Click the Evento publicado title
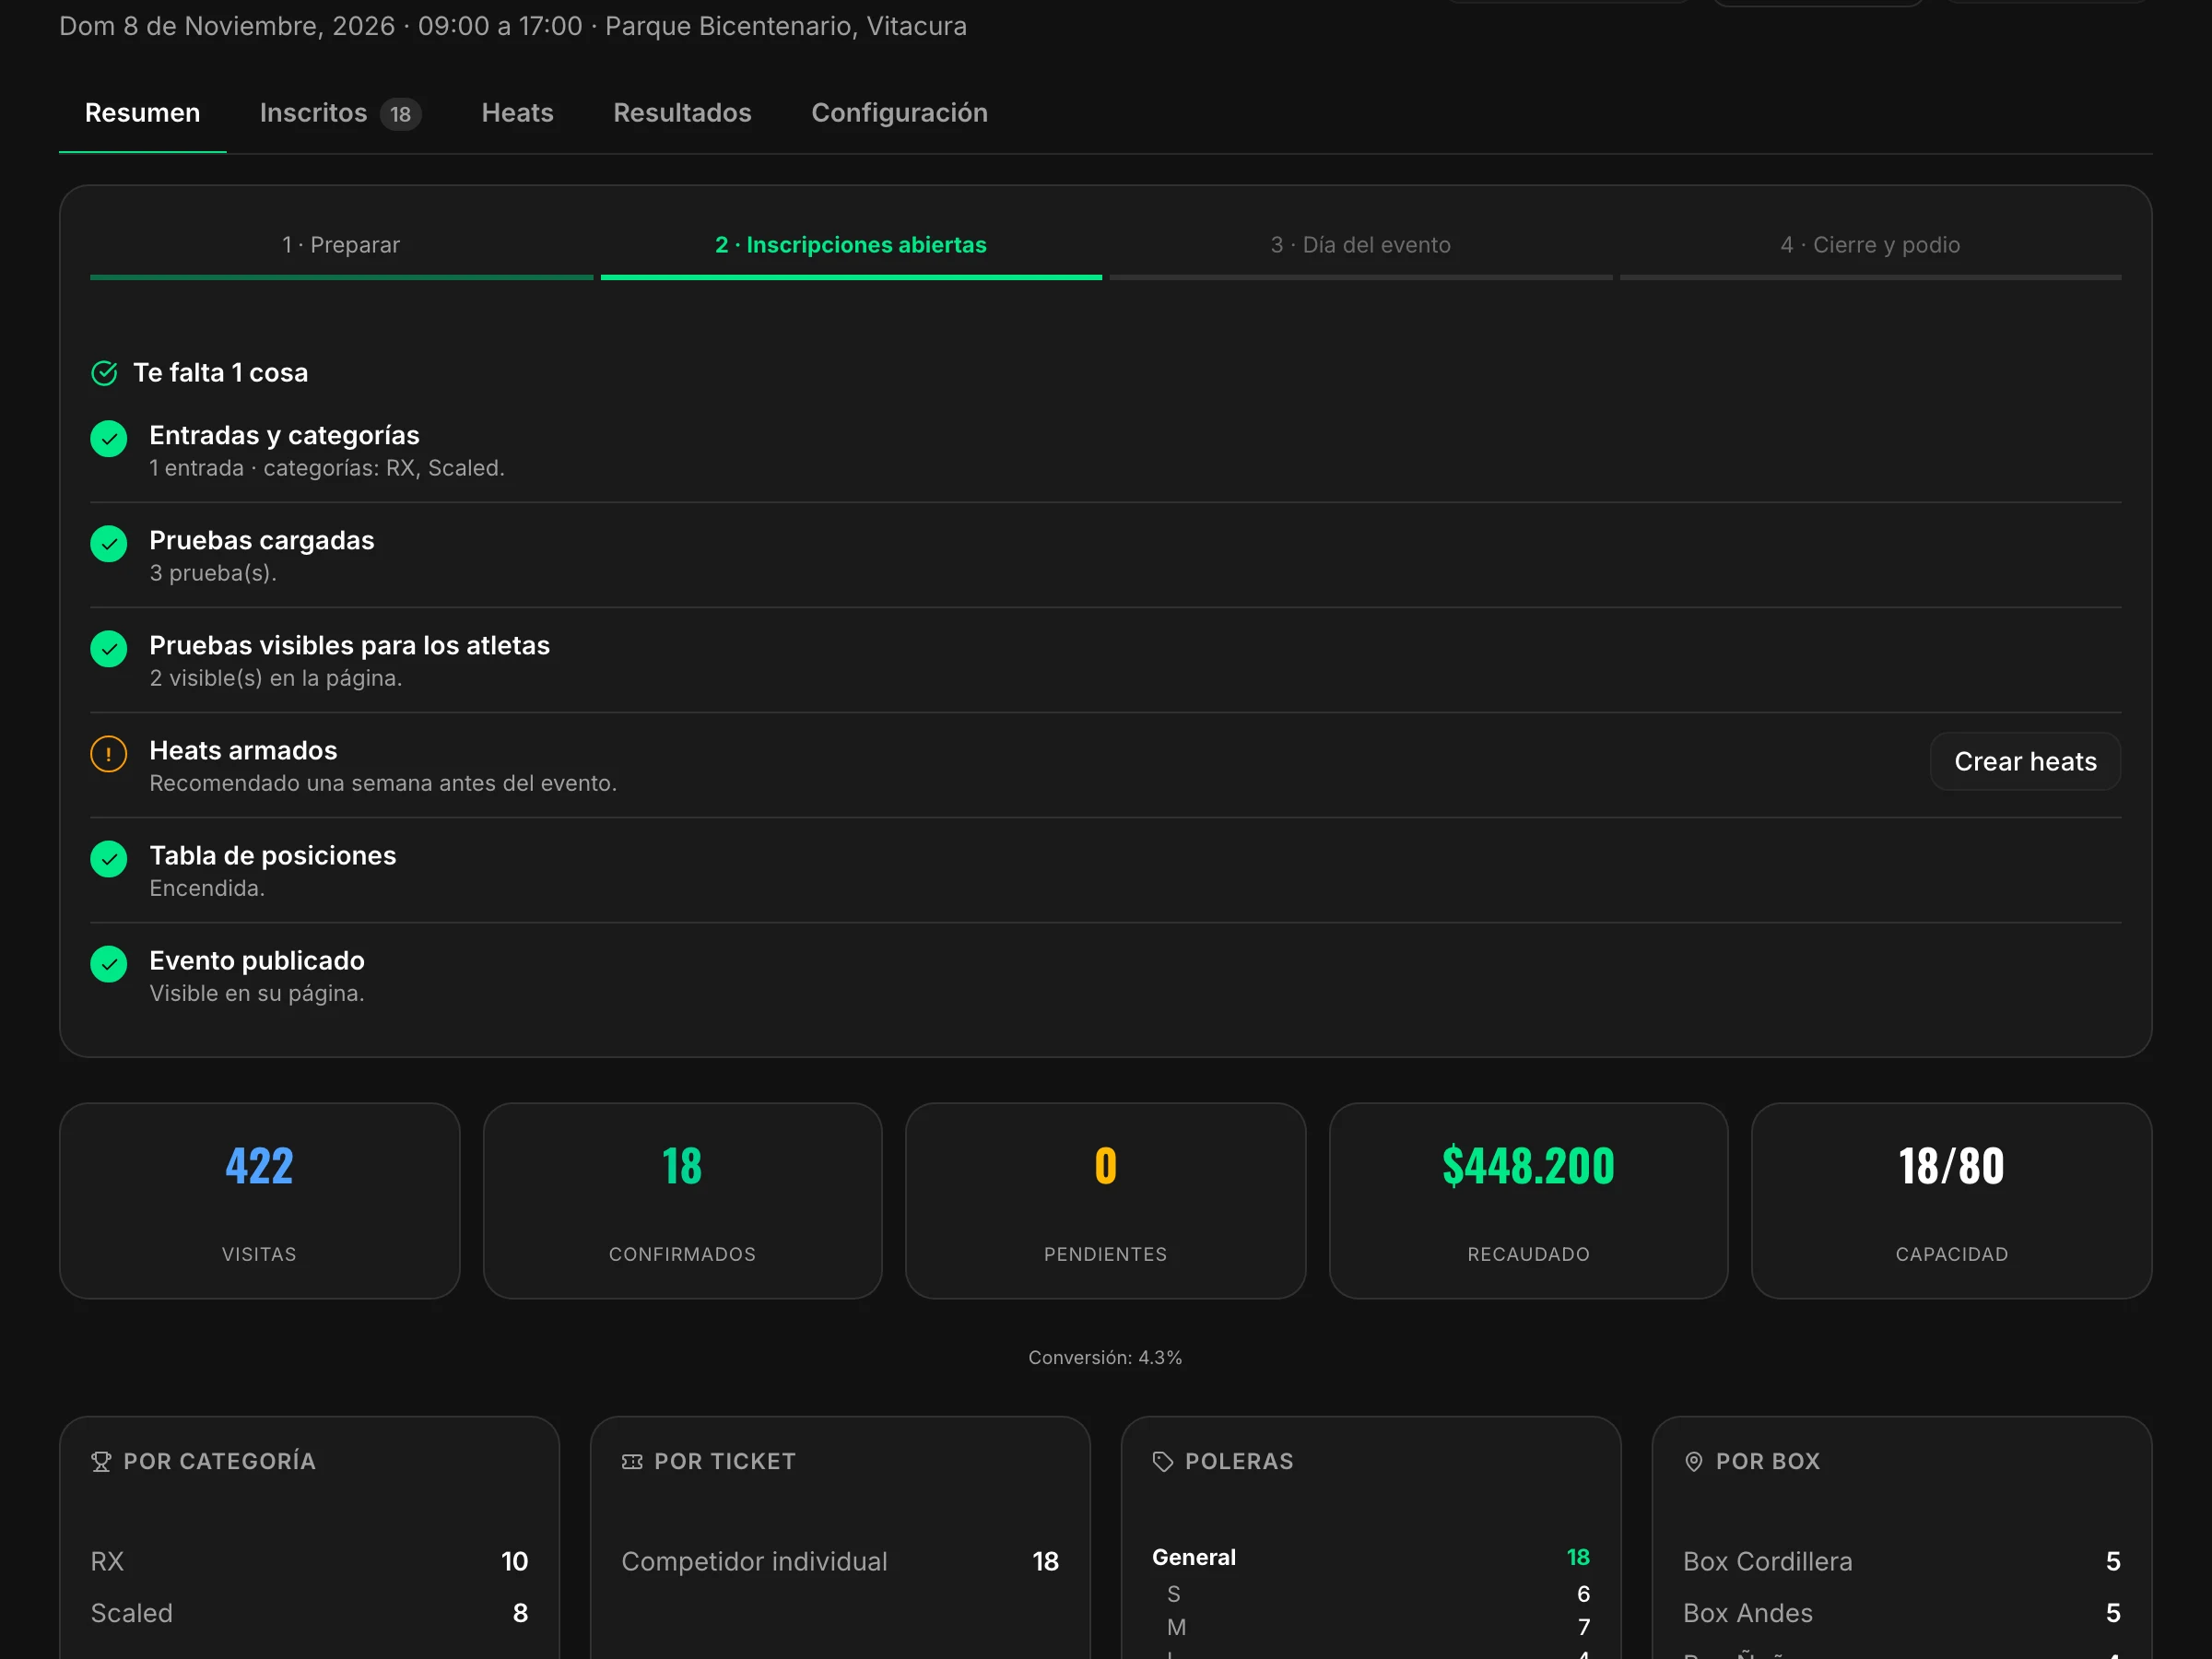 tap(257, 961)
